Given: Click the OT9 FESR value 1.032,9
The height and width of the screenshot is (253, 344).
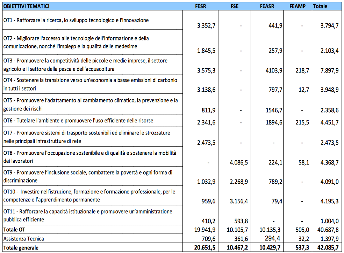Looking at the screenshot, I should (x=206, y=182).
